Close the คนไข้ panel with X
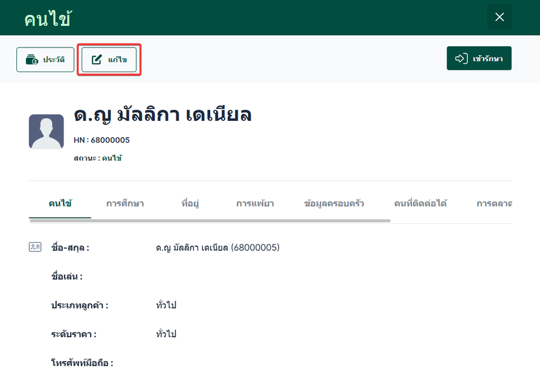The height and width of the screenshot is (374, 540). tap(500, 17)
